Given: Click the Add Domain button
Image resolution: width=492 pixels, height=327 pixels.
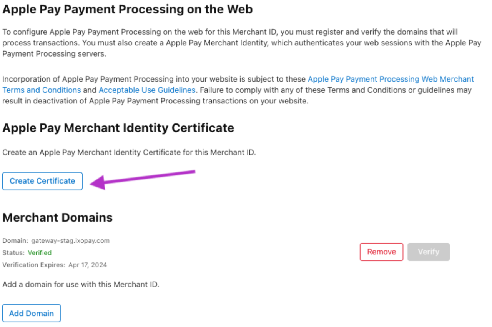Looking at the screenshot, I should pos(32,313).
